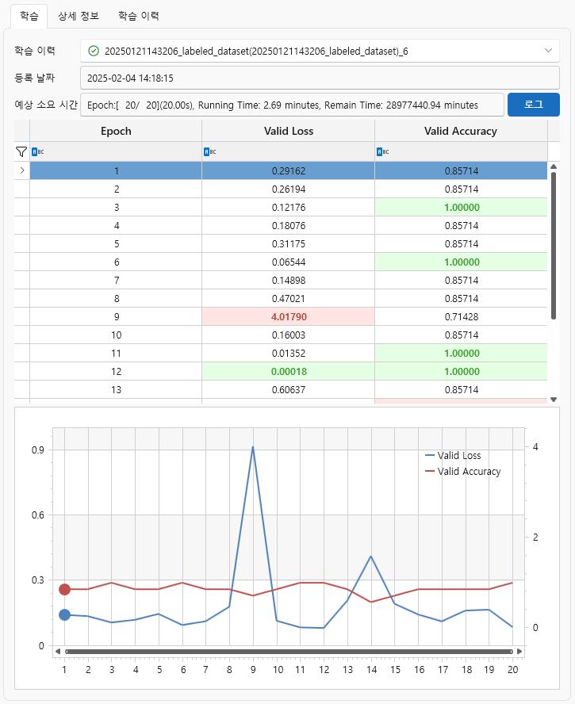
Task: Open the Epoch column filter condition icon
Action: pos(36,151)
